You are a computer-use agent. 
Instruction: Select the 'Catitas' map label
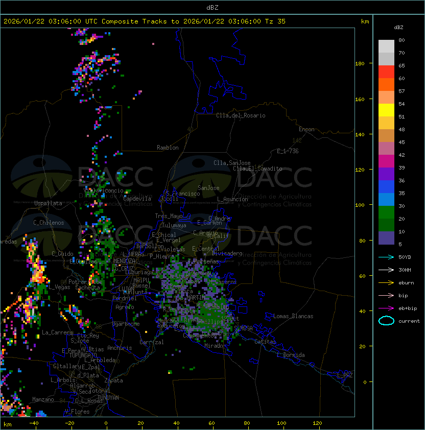point(265,342)
